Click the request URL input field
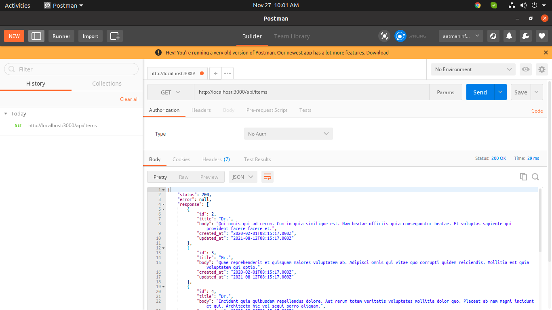The width and height of the screenshot is (552, 310). [311, 92]
